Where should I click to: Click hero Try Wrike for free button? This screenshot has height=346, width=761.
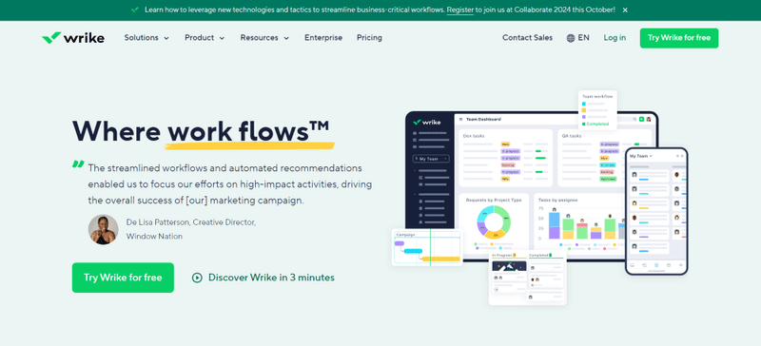click(123, 278)
